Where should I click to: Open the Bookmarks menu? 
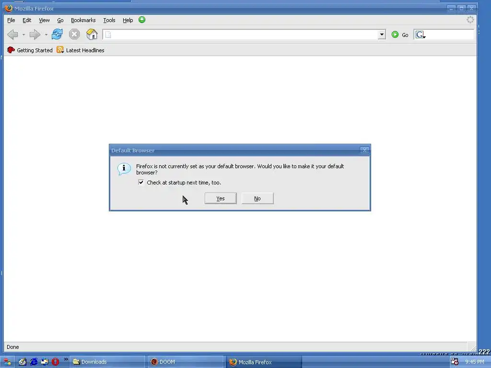pos(83,20)
